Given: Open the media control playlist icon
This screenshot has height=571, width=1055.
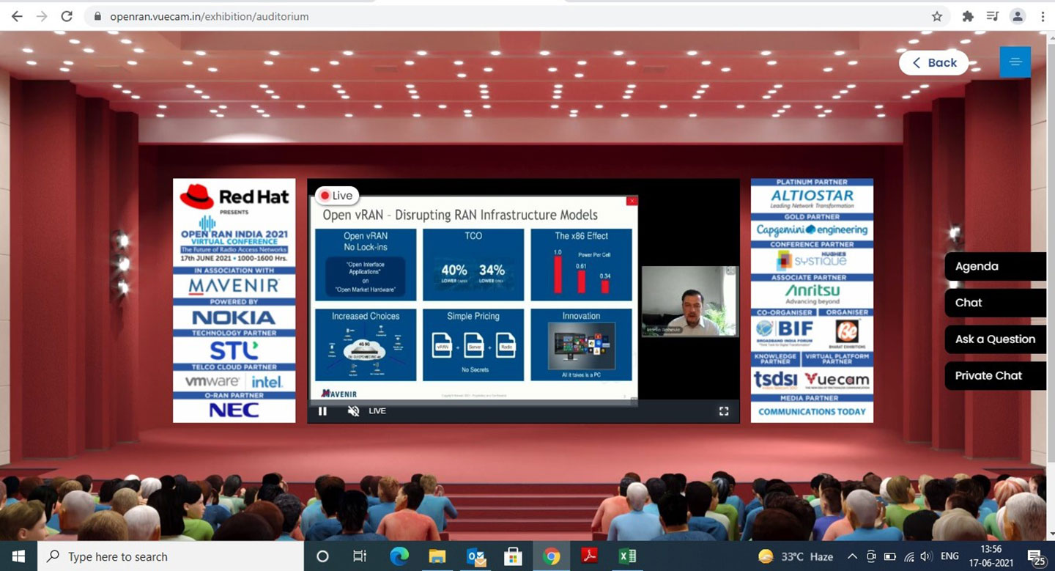Looking at the screenshot, I should click(993, 16).
